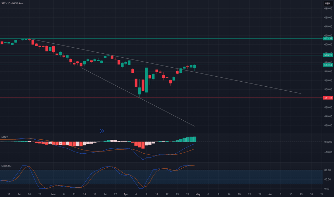Viewport: 334px width, 197px height.
Task: Click the 22 date axis label
Action: [x=249, y=194]
